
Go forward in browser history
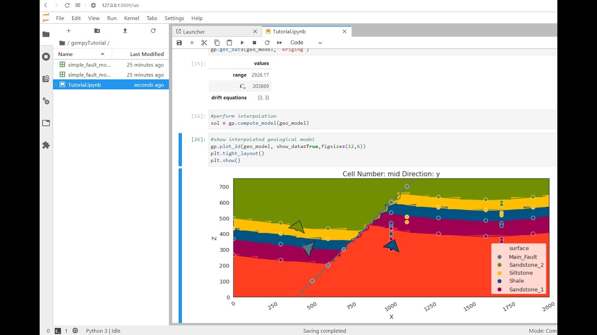coord(56,5)
